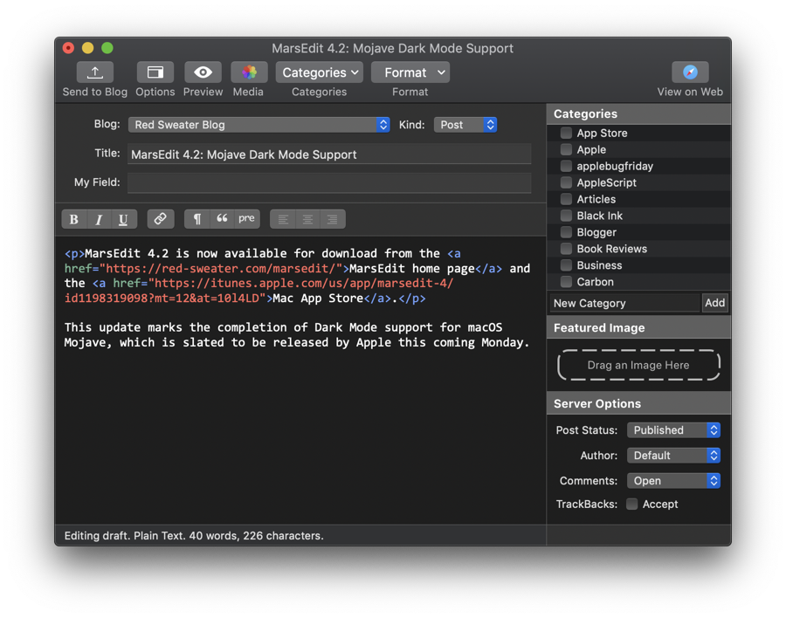This screenshot has width=786, height=618.
Task: Open the Format toolbar dropdown
Action: pyautogui.click(x=410, y=72)
